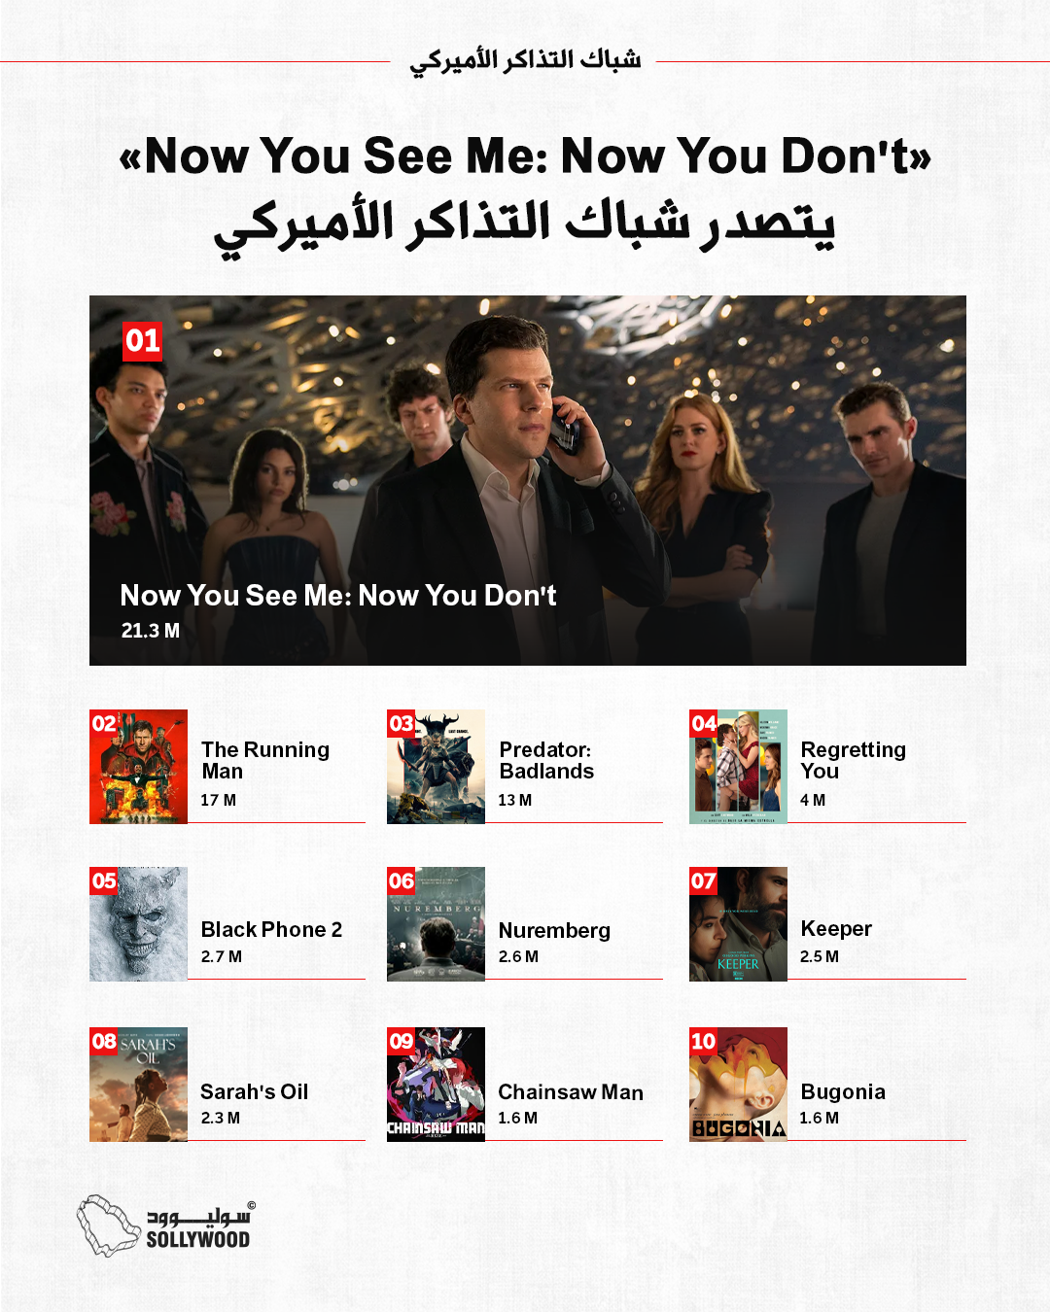Image resolution: width=1050 pixels, height=1312 pixels.
Task: Click the red 10 rank badge
Action: (704, 1041)
